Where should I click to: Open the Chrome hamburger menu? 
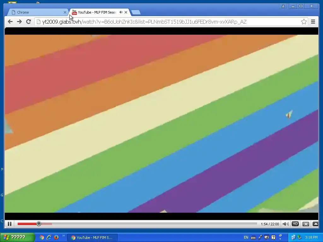[x=313, y=22]
